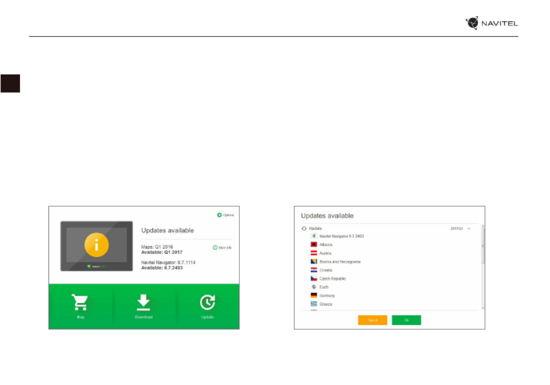Click the Buy shopping cart icon
550x385 pixels.
(x=80, y=302)
